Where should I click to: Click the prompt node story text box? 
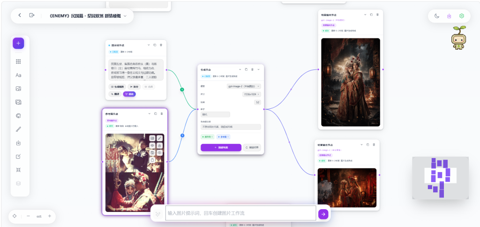coord(136,70)
